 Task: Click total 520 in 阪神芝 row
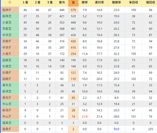click(x=73, y=16)
